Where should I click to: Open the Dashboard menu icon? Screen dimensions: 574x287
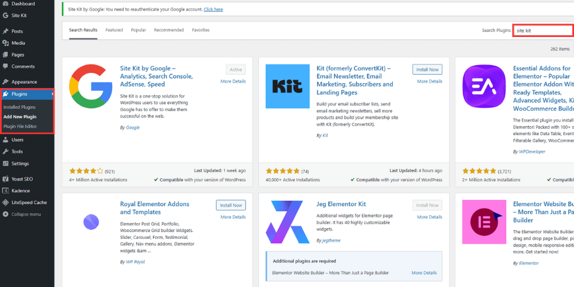pos(6,4)
